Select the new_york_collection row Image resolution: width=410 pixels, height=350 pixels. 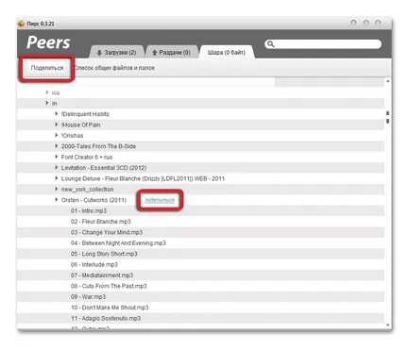[200, 190]
